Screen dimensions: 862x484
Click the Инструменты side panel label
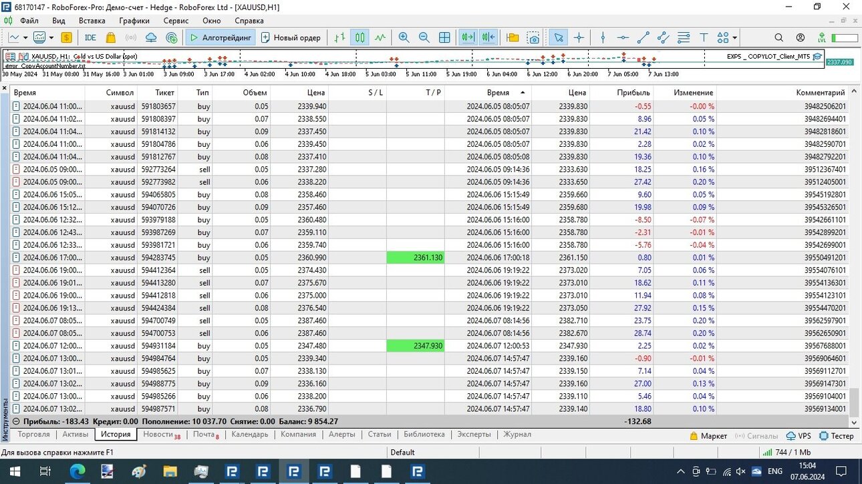click(x=6, y=419)
